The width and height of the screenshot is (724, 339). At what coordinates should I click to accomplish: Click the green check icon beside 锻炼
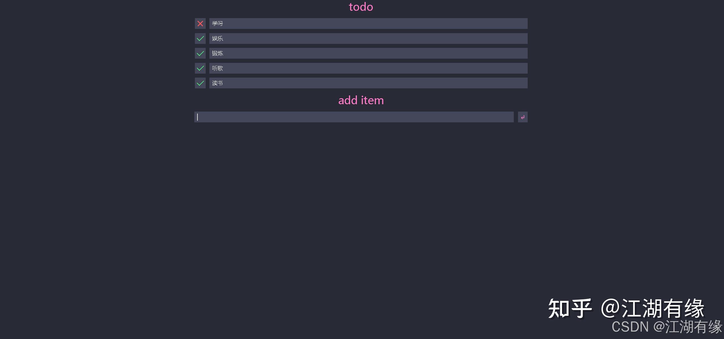click(x=200, y=53)
